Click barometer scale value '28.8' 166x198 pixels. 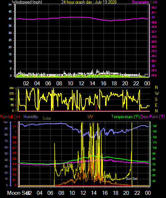coord(154,75)
